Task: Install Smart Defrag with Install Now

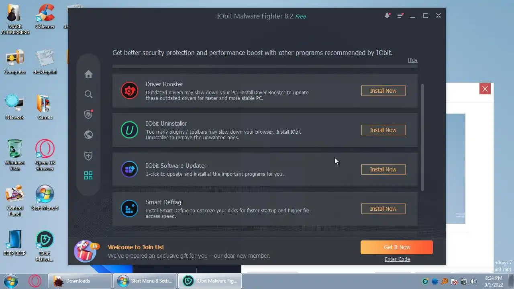Action: click(383, 209)
